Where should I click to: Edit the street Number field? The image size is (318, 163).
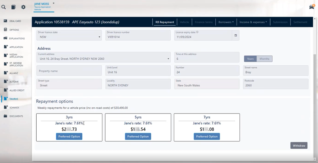point(207,71)
